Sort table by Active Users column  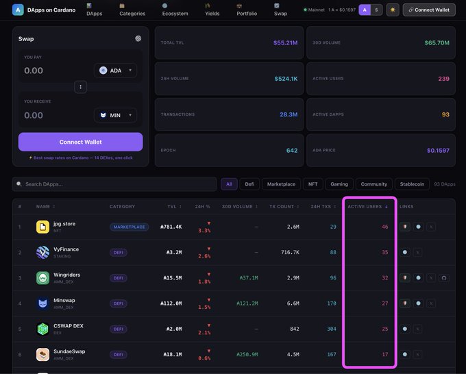tap(368, 206)
